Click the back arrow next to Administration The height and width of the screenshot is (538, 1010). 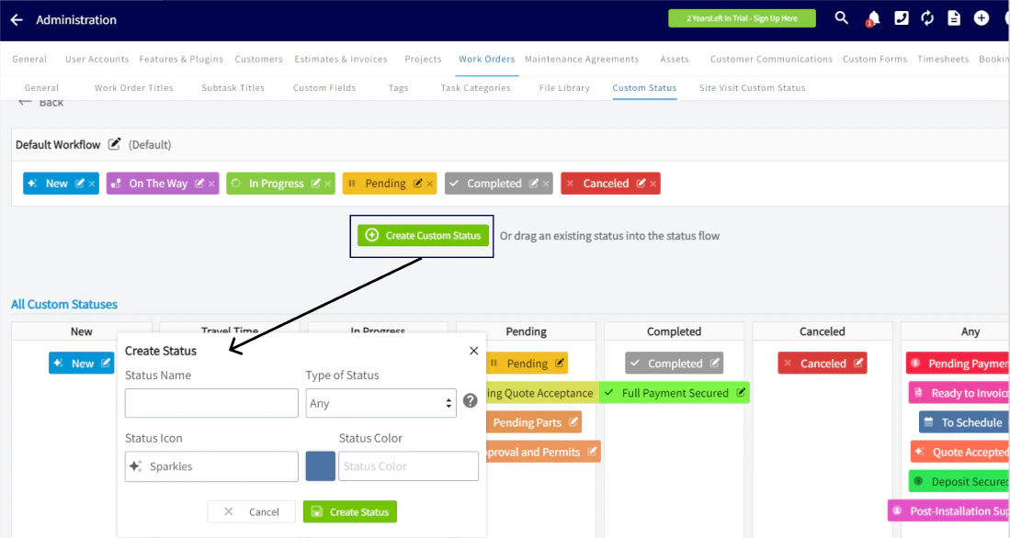coord(17,20)
